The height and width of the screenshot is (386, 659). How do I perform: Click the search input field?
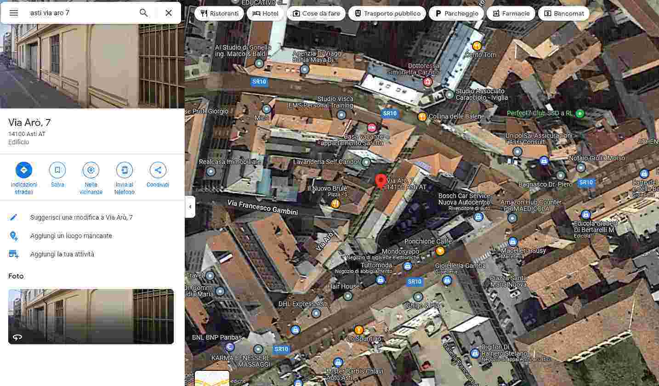coord(80,13)
